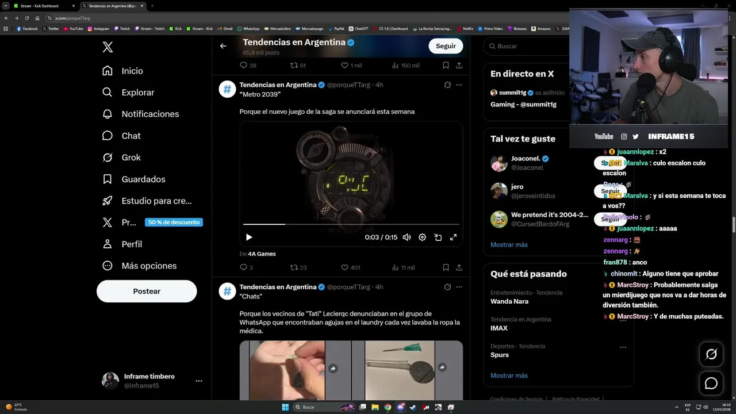This screenshot has height=414, width=736.
Task: Go to Inicio in the sidebar
Action: point(122,71)
